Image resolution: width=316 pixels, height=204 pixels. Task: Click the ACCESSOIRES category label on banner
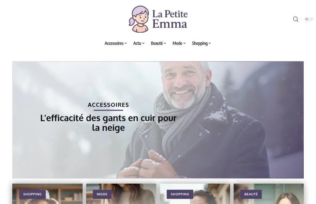coord(109,105)
